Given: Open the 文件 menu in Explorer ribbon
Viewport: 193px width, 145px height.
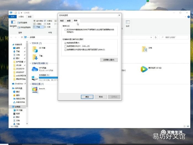Looking at the screenshot, I should click(13, 17).
